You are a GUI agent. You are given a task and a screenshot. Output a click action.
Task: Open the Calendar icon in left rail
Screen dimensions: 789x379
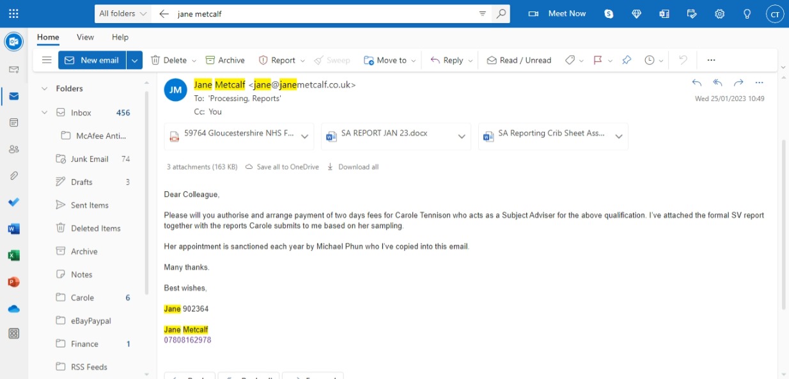click(13, 123)
